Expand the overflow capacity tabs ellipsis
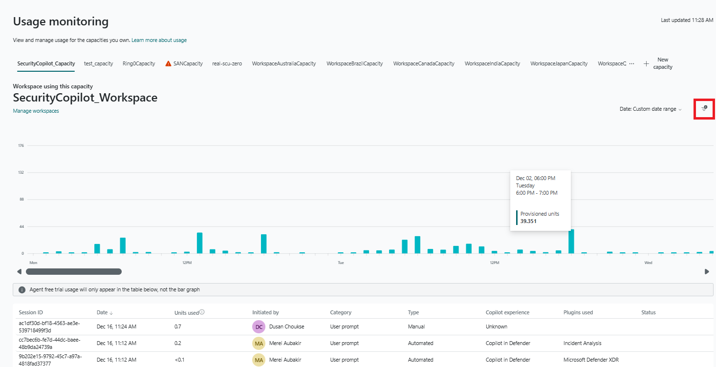Image resolution: width=716 pixels, height=367 pixels. (632, 63)
